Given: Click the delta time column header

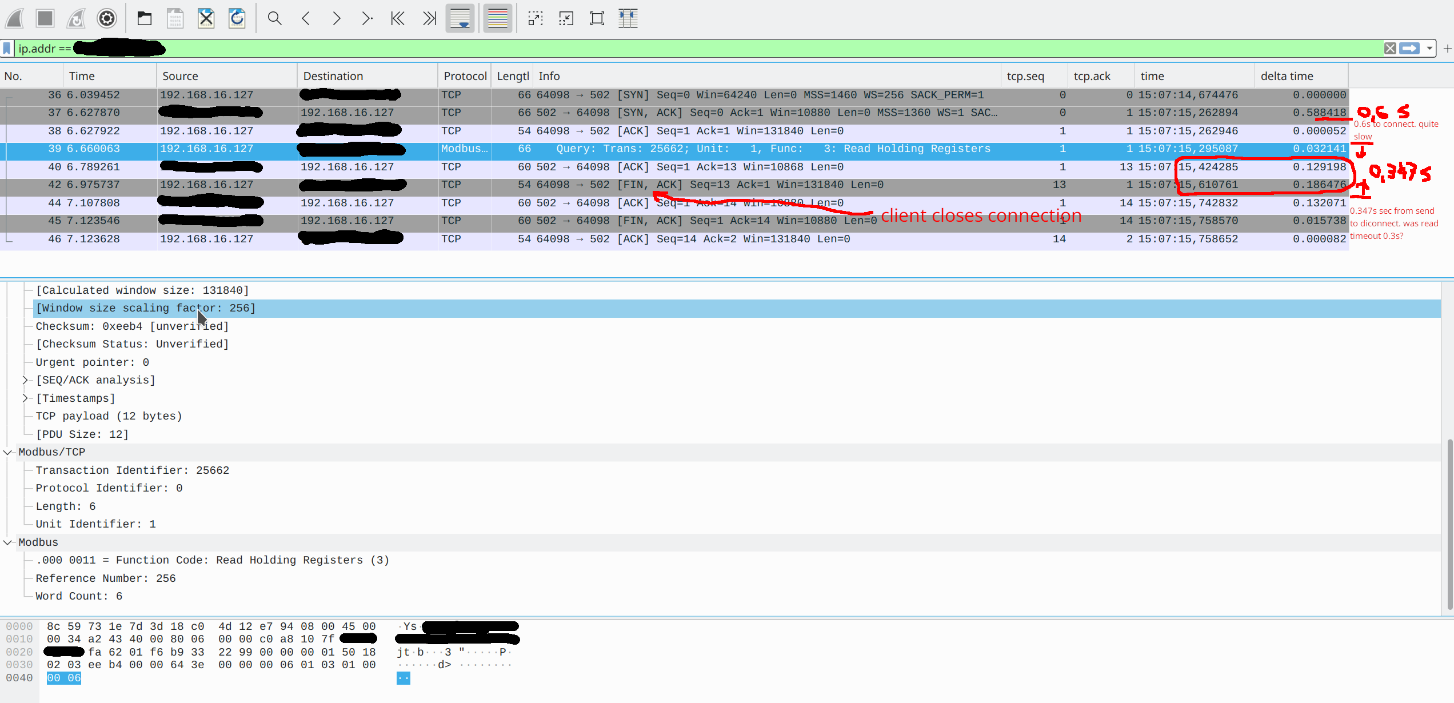Looking at the screenshot, I should (x=1287, y=76).
